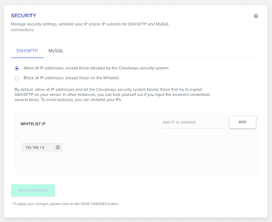Click the underline of the whitelist input
Viewport: 272px width, 222px height.
(193, 128)
